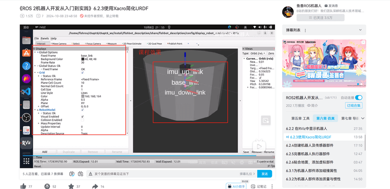Toggle RobotModel checkbox in Displays panel
The height and width of the screenshot is (189, 390).
[x=83, y=110]
